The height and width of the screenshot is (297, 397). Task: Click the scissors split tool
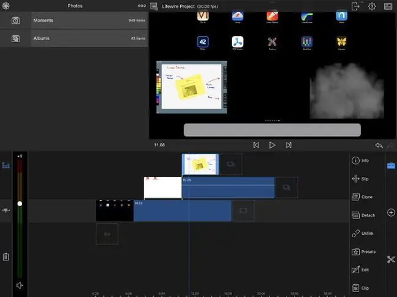click(x=391, y=259)
